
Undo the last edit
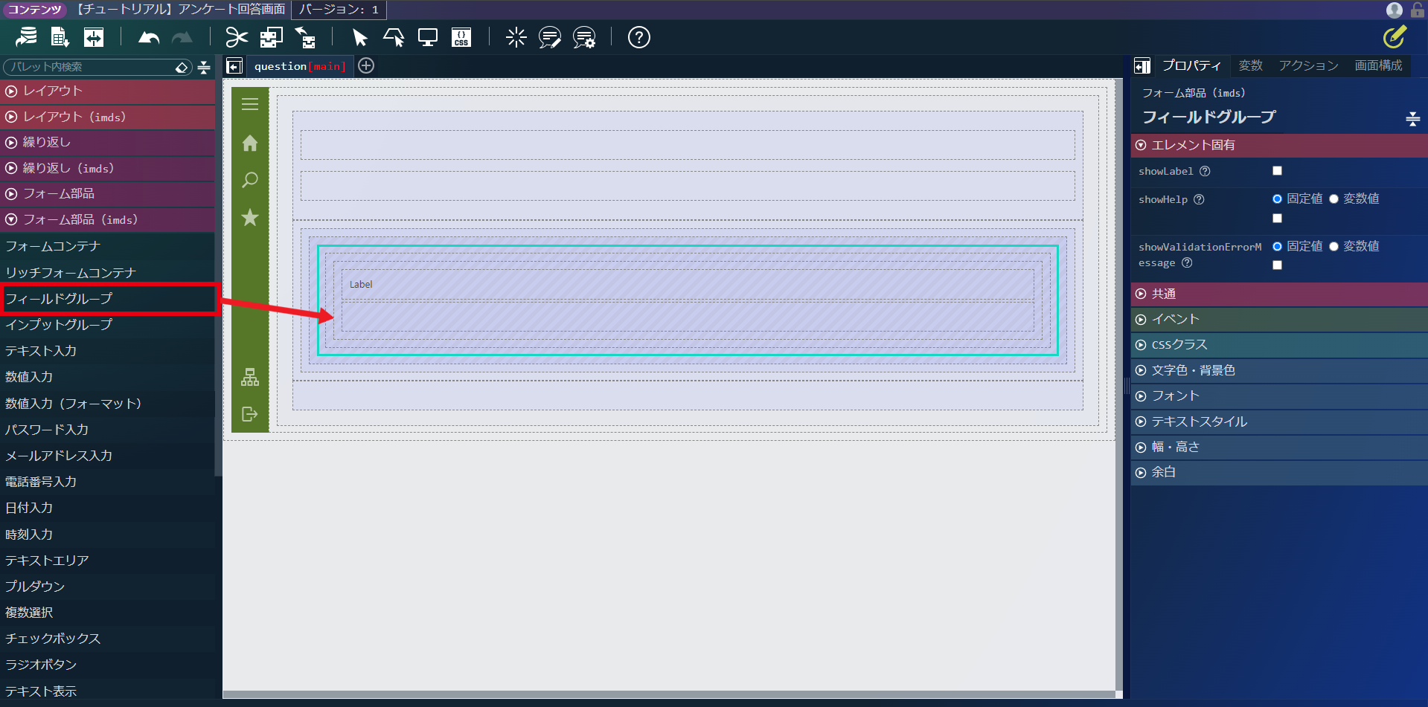149,37
